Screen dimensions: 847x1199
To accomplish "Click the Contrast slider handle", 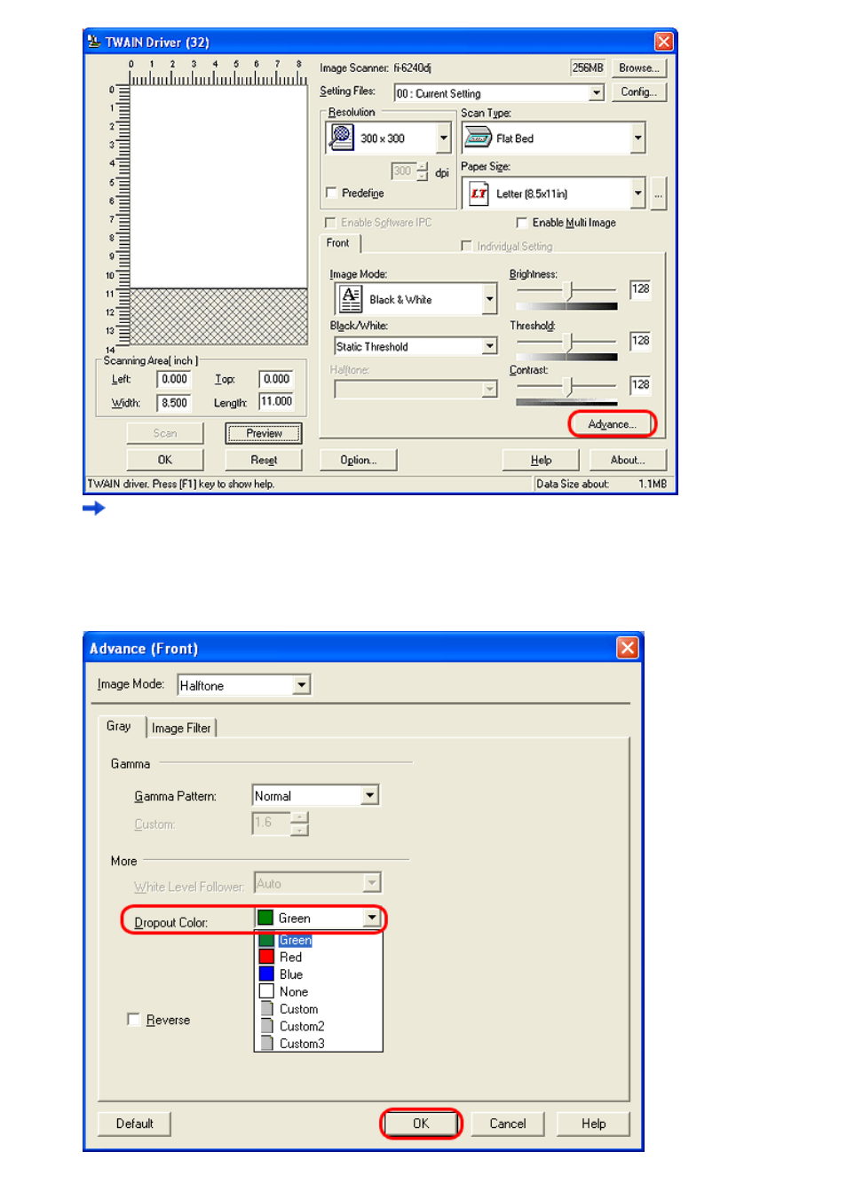I will tap(571, 386).
